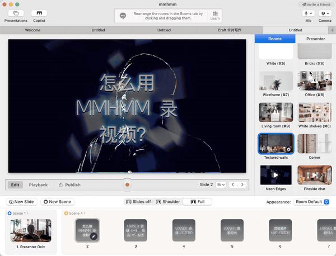Image resolution: width=336 pixels, height=256 pixels.
Task: Go to next slide arrow
Action: point(242,184)
